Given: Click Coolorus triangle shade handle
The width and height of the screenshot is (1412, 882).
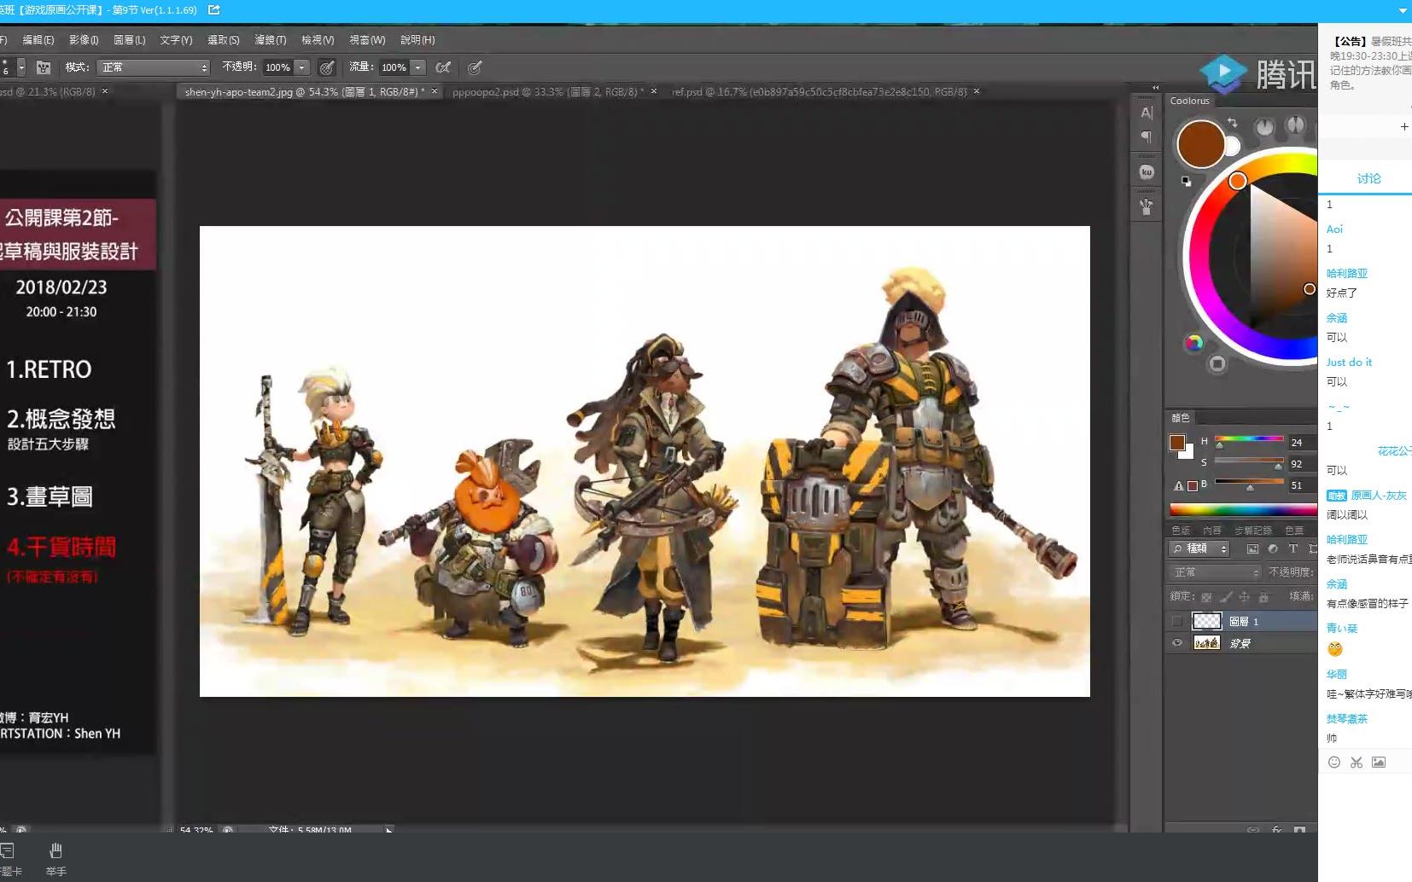Looking at the screenshot, I should coord(1310,289).
